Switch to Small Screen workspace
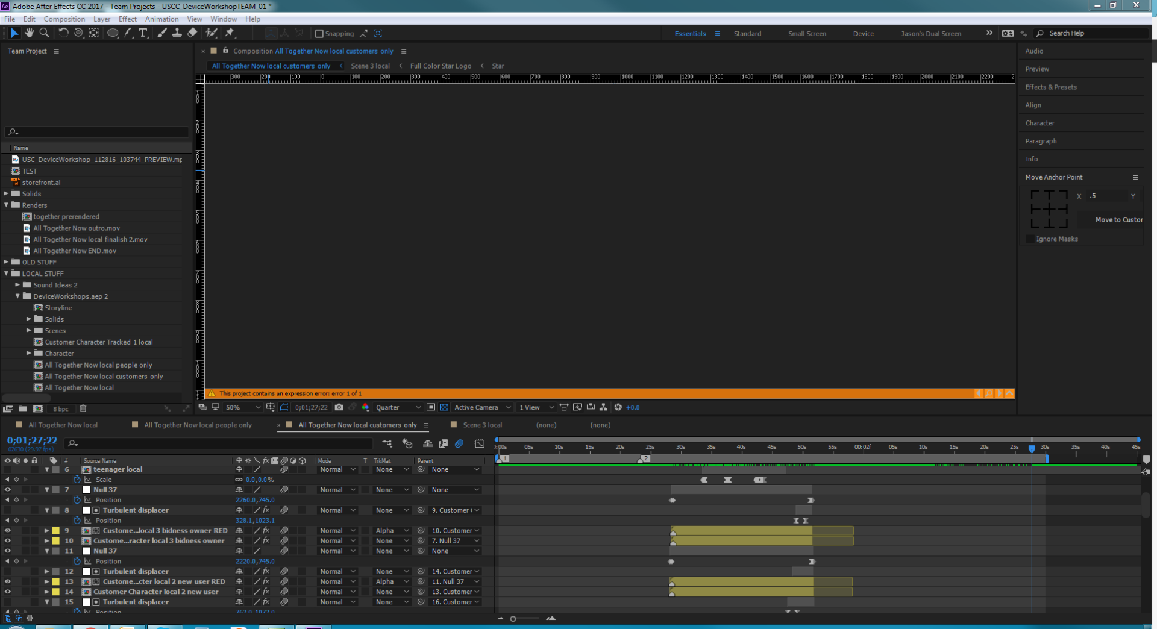The height and width of the screenshot is (629, 1157). click(x=807, y=34)
